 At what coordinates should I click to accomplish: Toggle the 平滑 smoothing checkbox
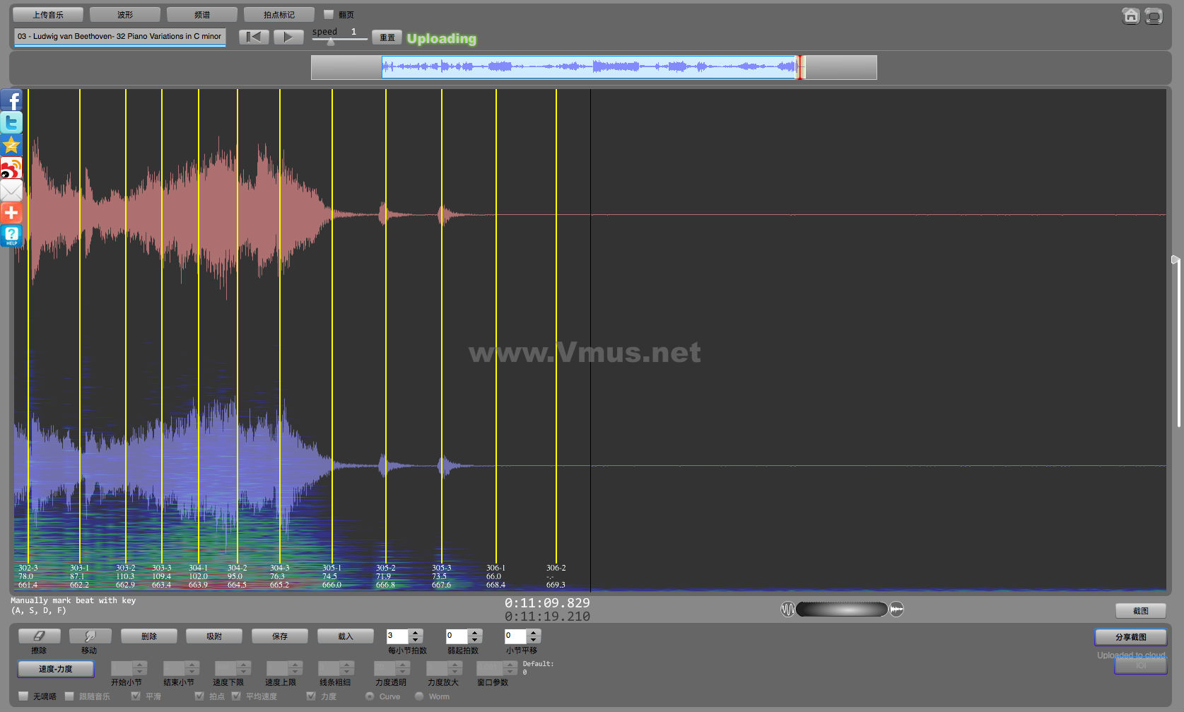(136, 696)
